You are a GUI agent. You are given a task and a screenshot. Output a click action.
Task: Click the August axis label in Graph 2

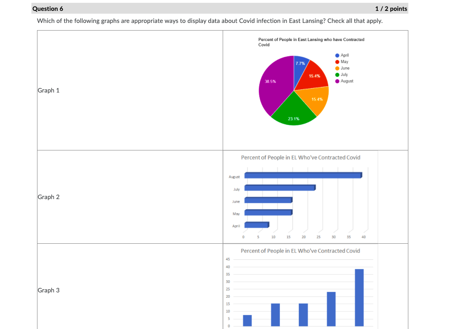click(234, 177)
